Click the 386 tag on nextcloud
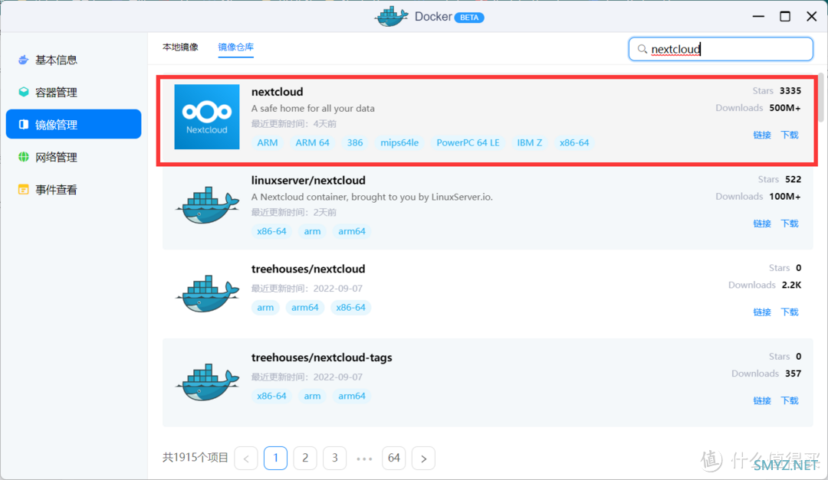 point(355,143)
